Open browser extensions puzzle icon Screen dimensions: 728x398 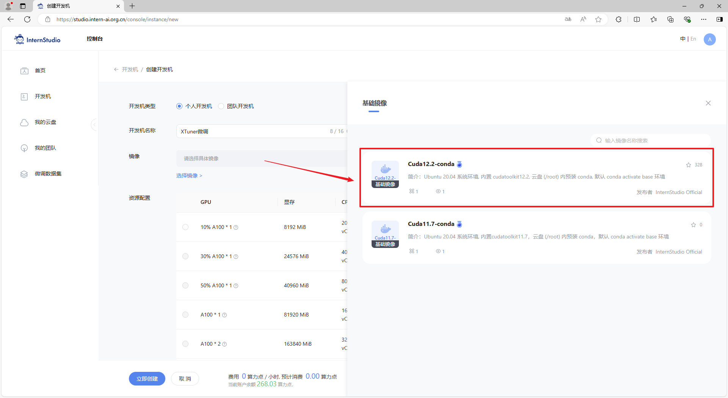pyautogui.click(x=618, y=19)
